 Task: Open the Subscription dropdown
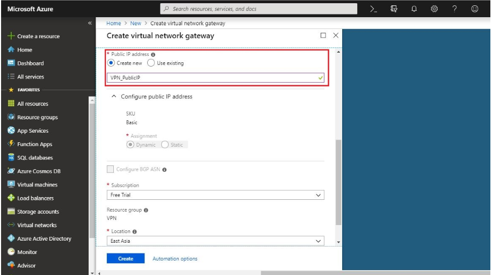click(215, 195)
